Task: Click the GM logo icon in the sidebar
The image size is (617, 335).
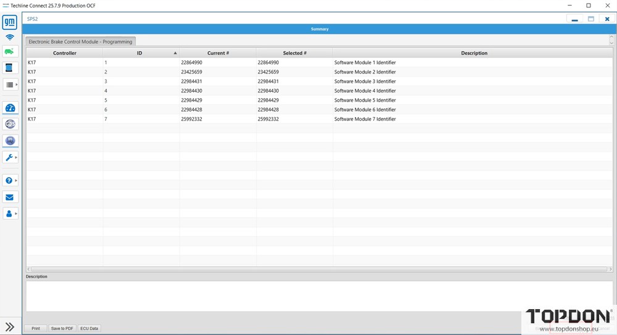Action: (x=10, y=23)
